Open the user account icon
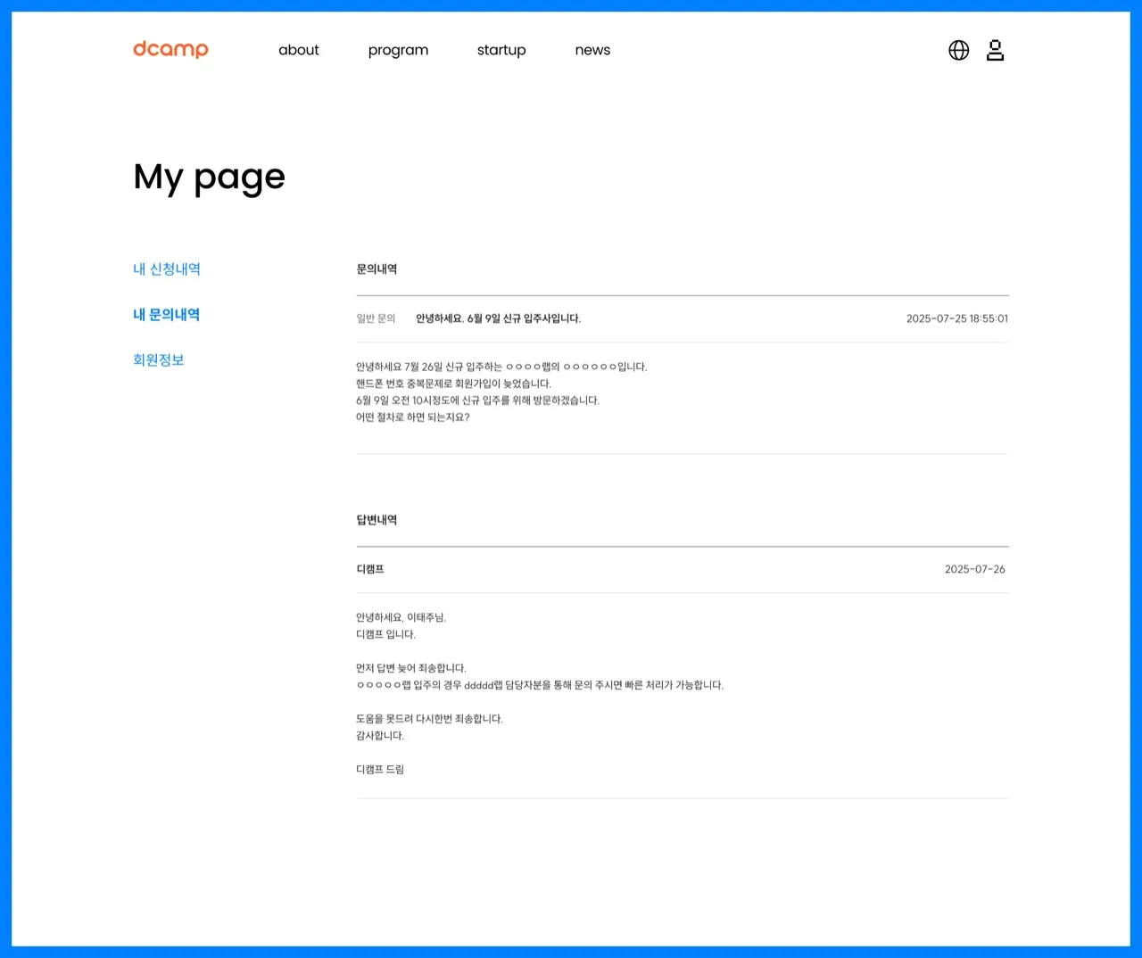Screen dimensions: 1142x958 click(x=995, y=51)
